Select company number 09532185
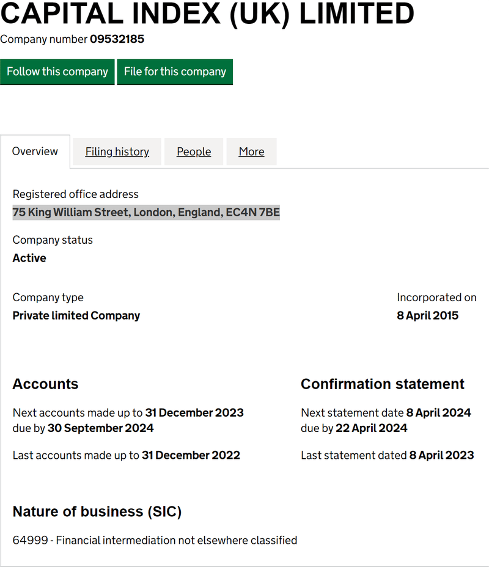Screen dimensions: 489x570 (x=117, y=39)
